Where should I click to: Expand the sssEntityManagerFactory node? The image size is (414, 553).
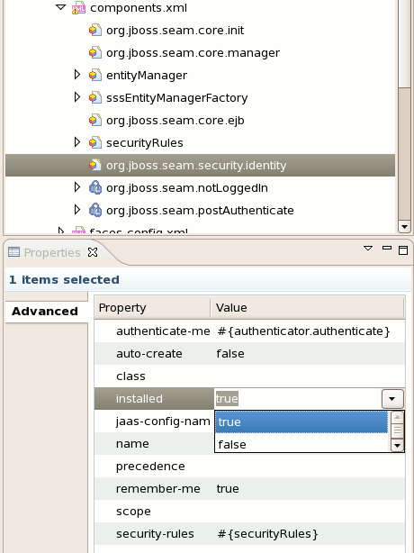[77, 97]
